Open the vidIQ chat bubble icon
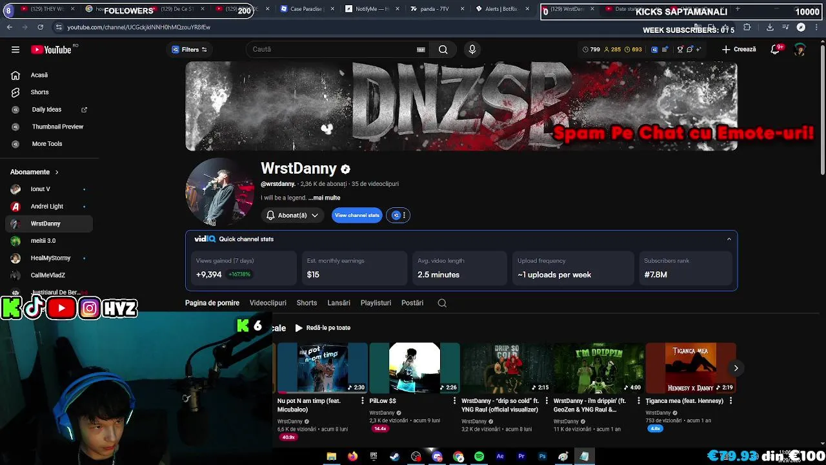The image size is (826, 465). click(690, 50)
